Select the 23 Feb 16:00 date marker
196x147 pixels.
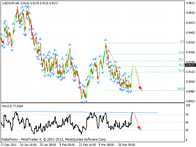point(87,144)
